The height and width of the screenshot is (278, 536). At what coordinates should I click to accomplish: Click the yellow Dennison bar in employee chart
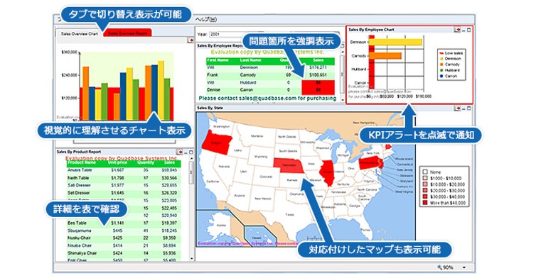click(x=396, y=42)
